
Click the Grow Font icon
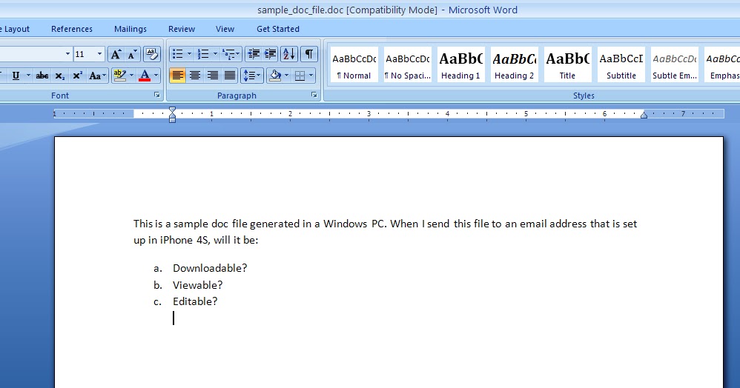point(116,54)
